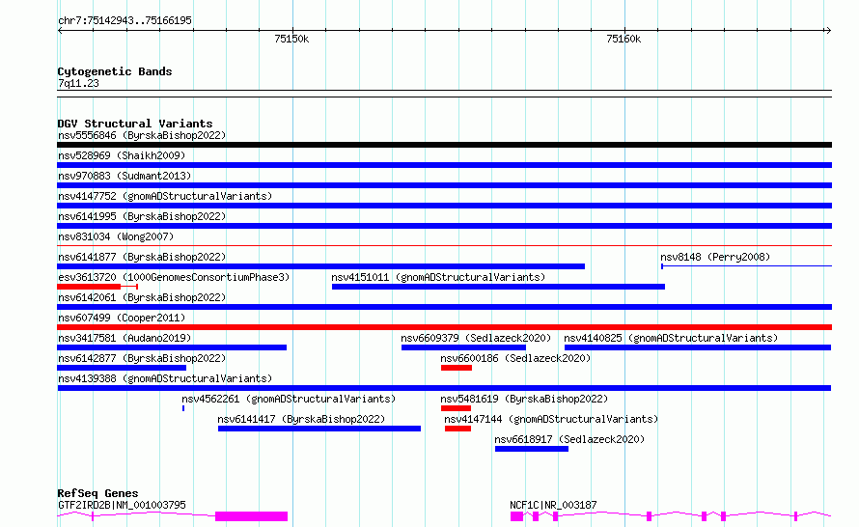
Task: Open nsv5481619 (ByrskaBishop2022) label
Action: point(524,399)
